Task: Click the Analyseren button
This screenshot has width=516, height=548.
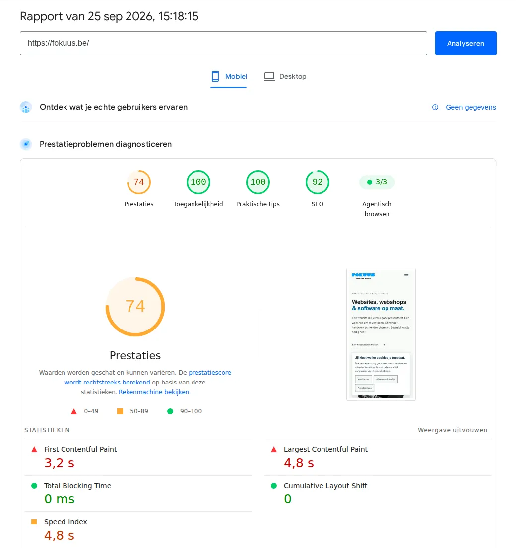Action: pyautogui.click(x=465, y=43)
